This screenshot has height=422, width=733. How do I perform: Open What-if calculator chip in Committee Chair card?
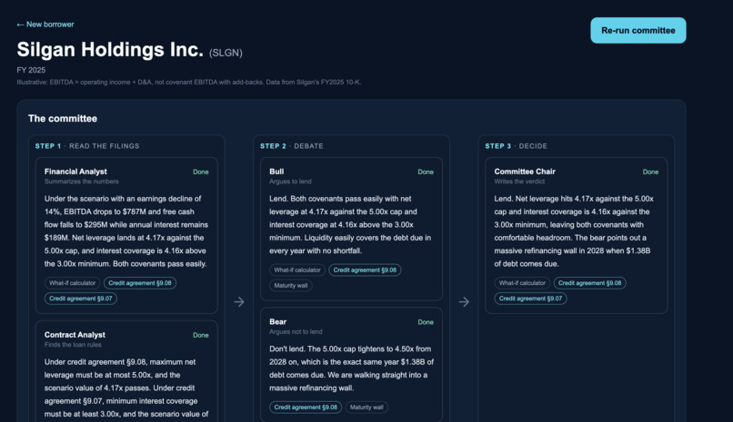click(522, 283)
